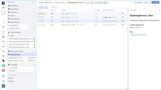The width and height of the screenshot is (161, 90).
Task: Create a new Issue with plus
Action: [35, 15]
